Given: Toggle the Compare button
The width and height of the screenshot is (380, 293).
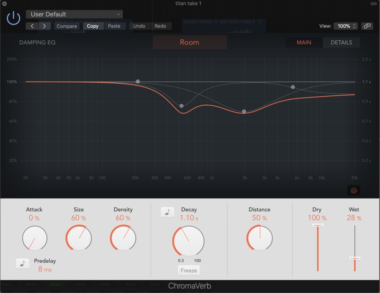Looking at the screenshot, I should click(x=67, y=26).
